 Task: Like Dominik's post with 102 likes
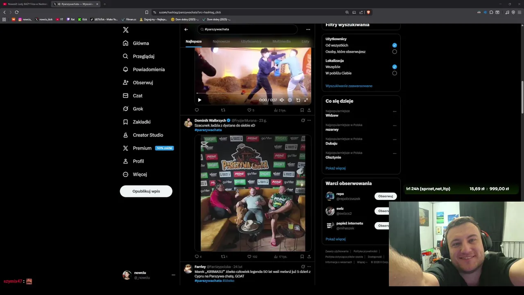[x=252, y=256]
